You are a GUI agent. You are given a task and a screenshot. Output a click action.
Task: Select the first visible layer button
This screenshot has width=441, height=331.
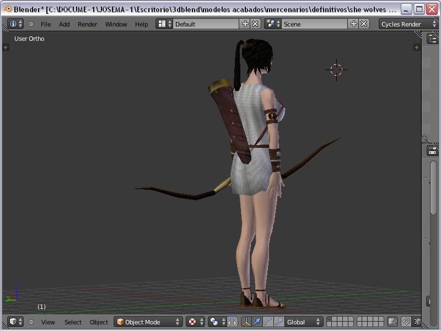329,319
